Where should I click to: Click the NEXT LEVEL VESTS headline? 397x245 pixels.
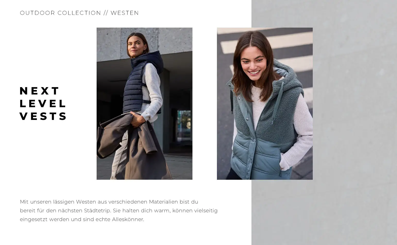[x=43, y=103]
